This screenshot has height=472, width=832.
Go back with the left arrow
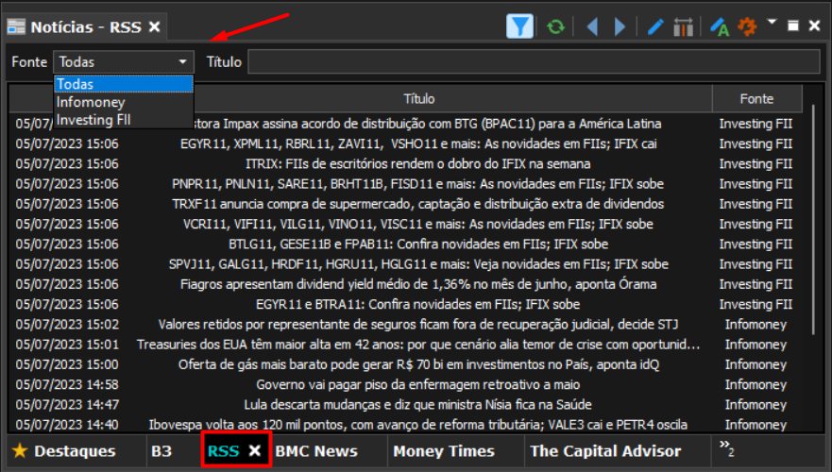click(592, 26)
